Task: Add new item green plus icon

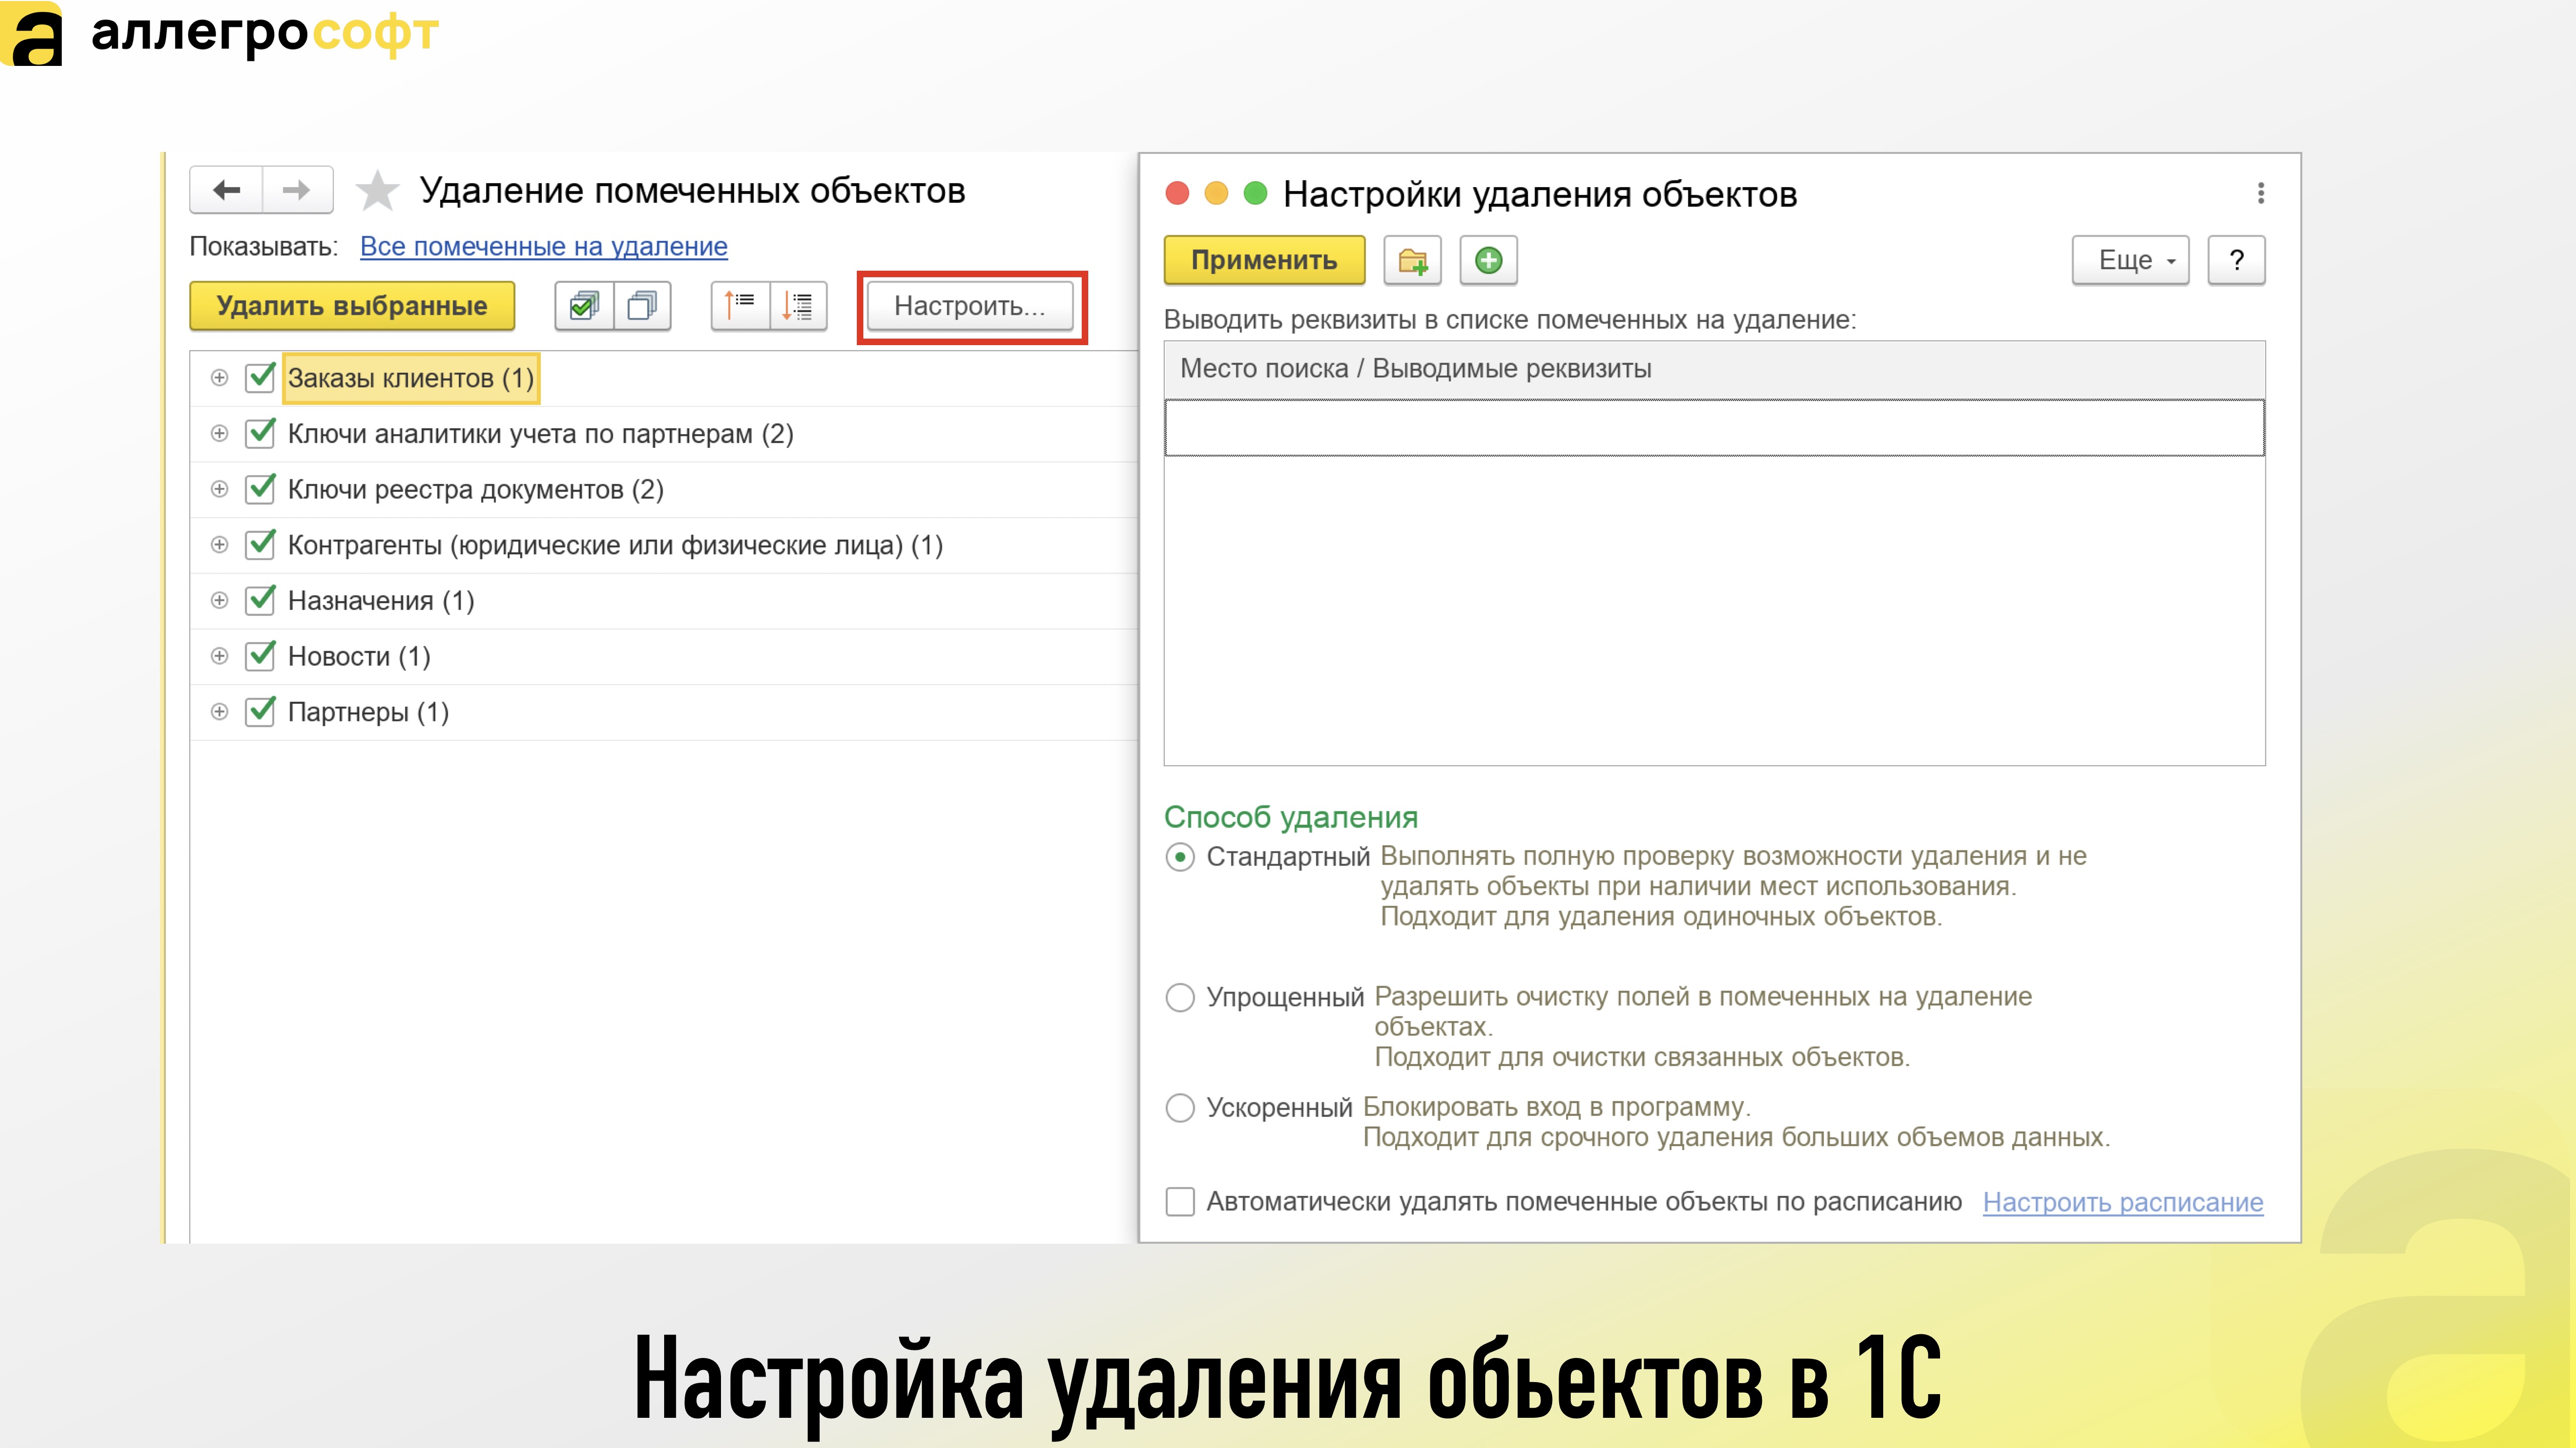Action: [x=1488, y=261]
